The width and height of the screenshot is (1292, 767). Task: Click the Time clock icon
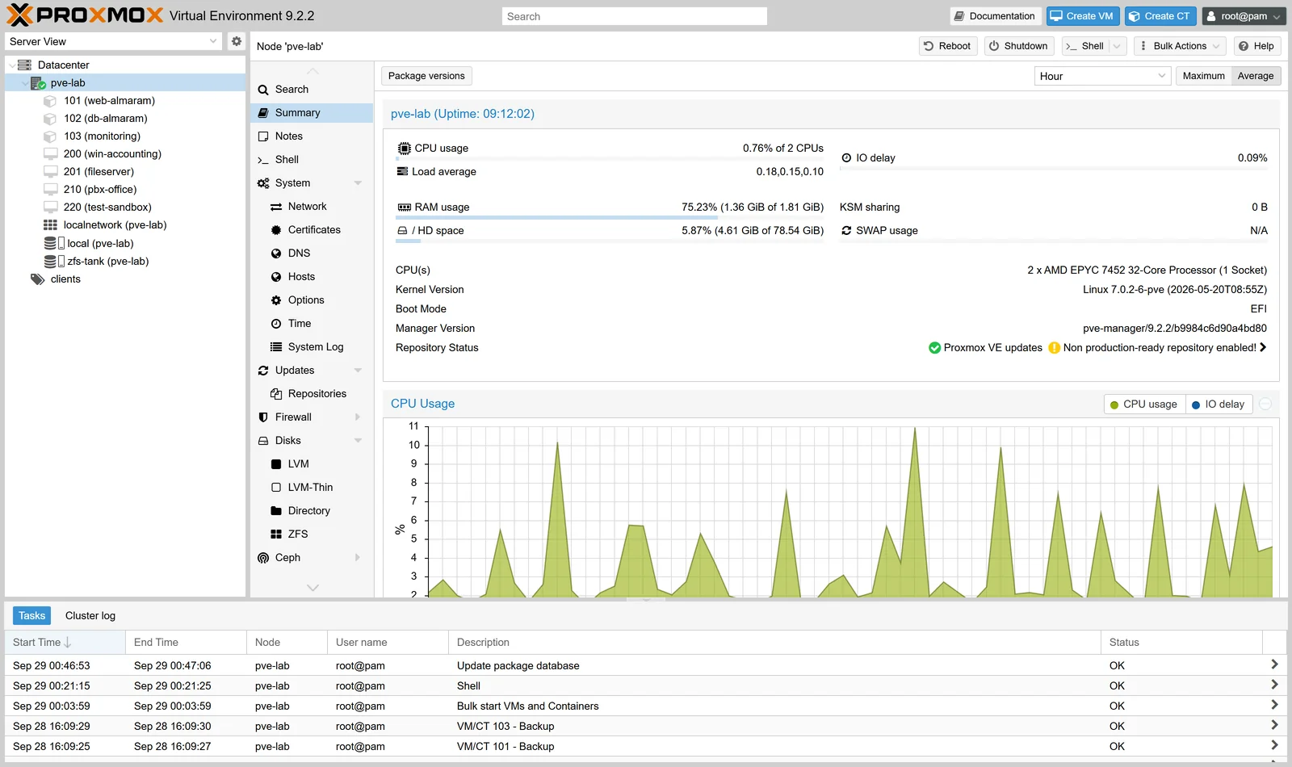pos(276,324)
